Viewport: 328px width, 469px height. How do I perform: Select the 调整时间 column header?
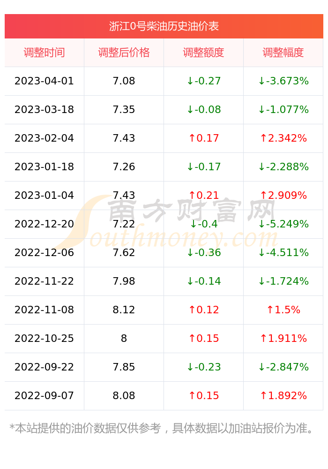tap(44, 53)
